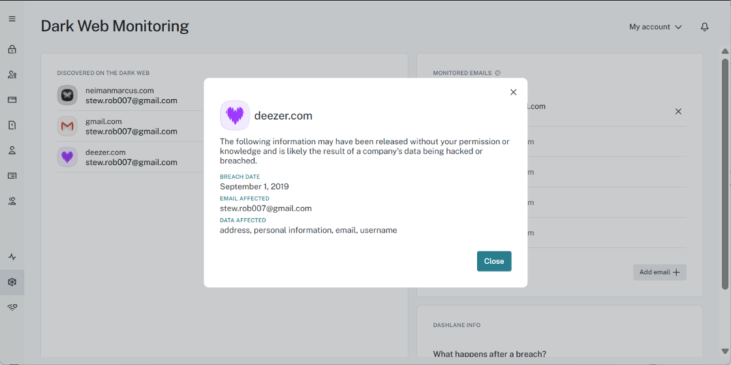731x365 pixels.
Task: Open the hamburger menu in sidebar
Action: point(12,19)
